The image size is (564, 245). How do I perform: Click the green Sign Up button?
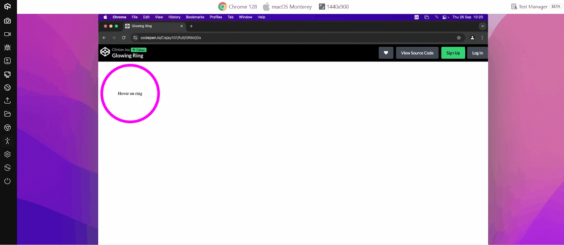tap(453, 53)
